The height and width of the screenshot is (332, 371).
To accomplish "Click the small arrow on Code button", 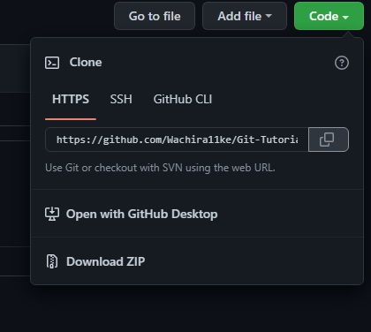I will click(345, 17).
